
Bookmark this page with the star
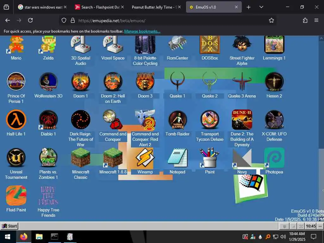coord(271,20)
